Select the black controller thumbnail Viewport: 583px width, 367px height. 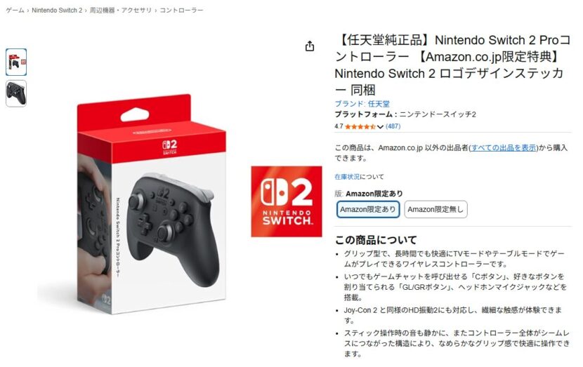[16, 93]
